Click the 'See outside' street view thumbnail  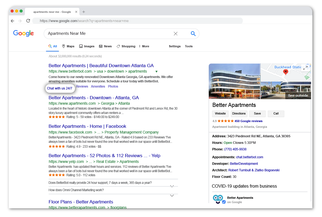[286, 90]
